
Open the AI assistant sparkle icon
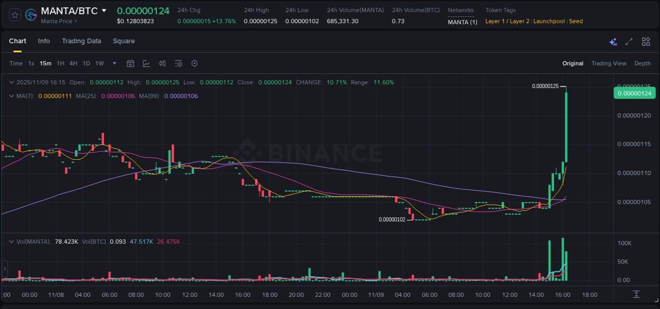coord(612,41)
